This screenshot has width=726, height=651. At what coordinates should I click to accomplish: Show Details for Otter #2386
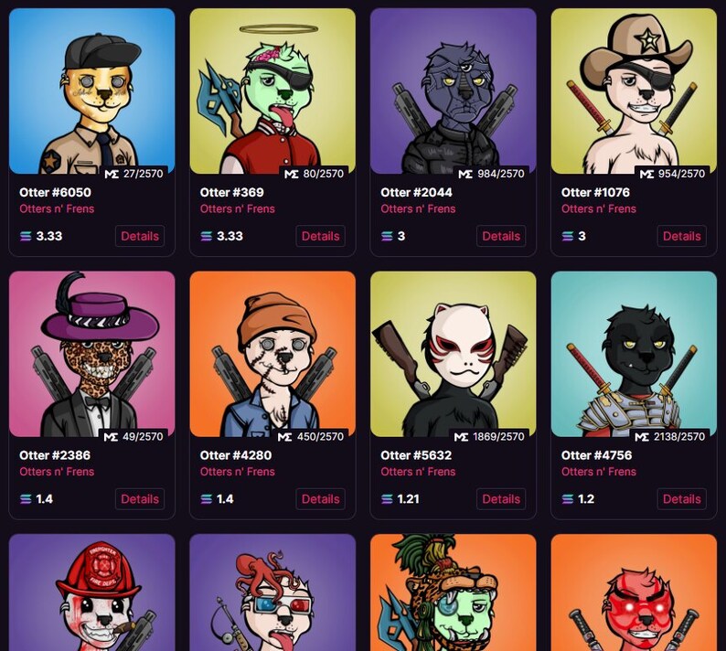click(140, 499)
